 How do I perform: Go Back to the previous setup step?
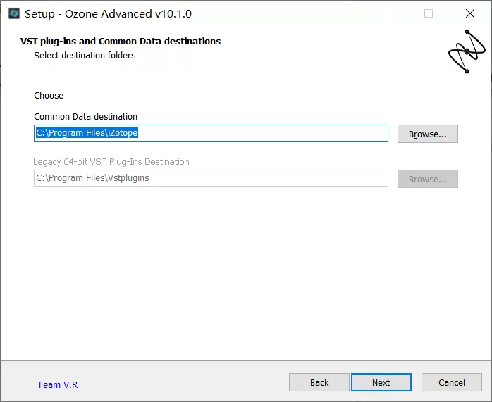[x=319, y=382]
